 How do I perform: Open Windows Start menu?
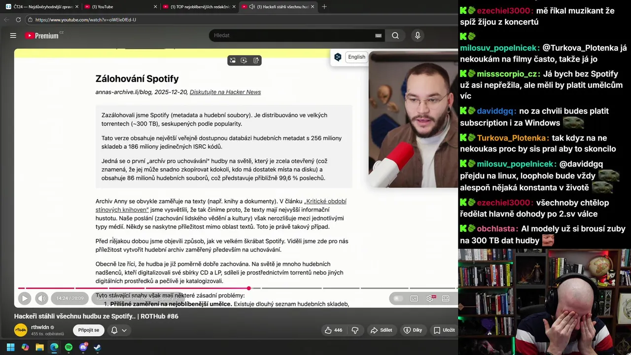[10, 347]
